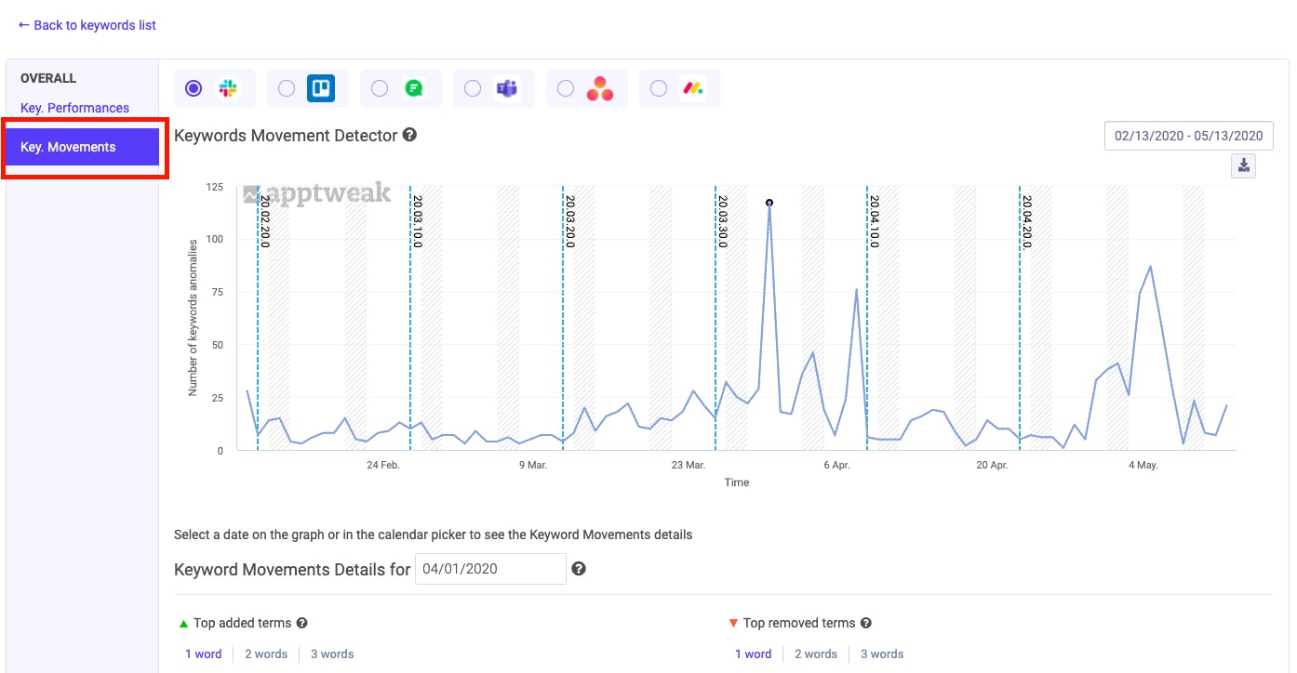Select the radio button beside Microsoft Teams
This screenshot has height=673, width=1297.
coord(473,88)
